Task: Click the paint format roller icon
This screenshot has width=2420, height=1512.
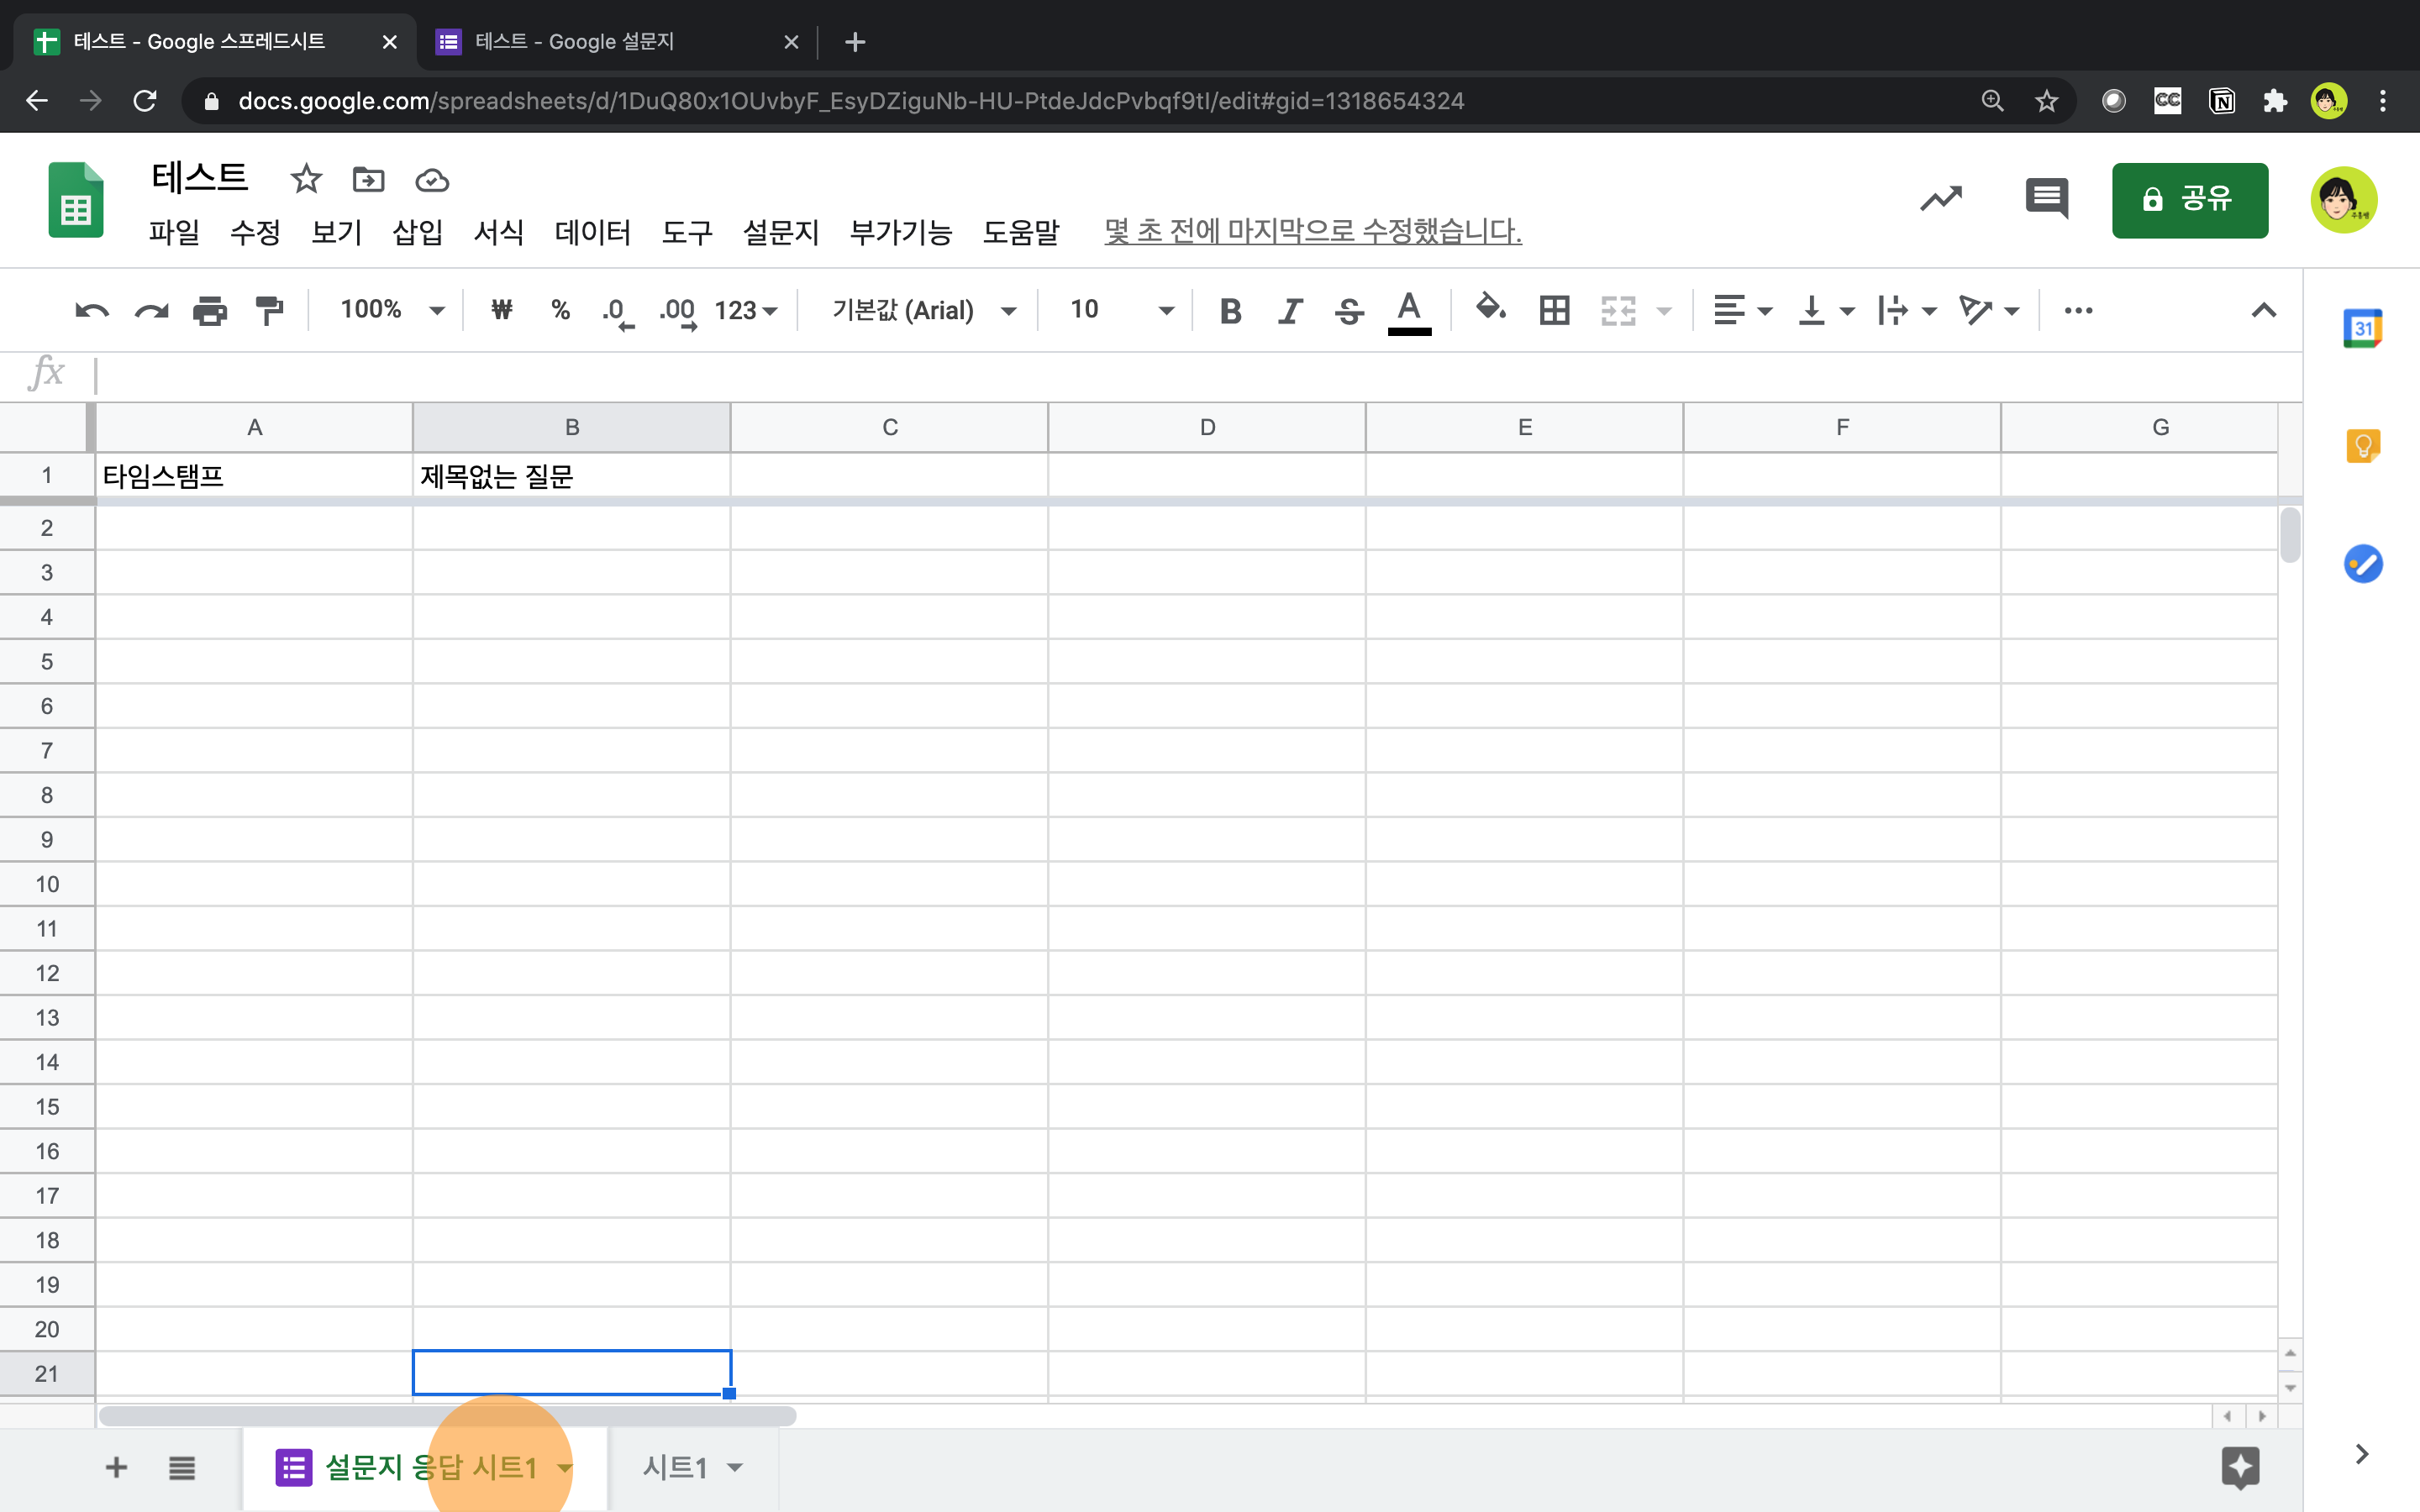Action: coord(269,311)
